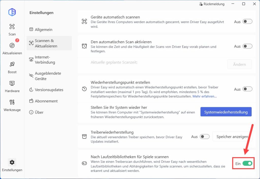Click Nach Laufzeitbibliotheken für Spiele scannen title
The width and height of the screenshot is (260, 179).
pyautogui.click(x=130, y=157)
